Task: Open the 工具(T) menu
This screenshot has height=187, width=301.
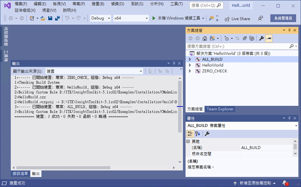Action: 177,4
